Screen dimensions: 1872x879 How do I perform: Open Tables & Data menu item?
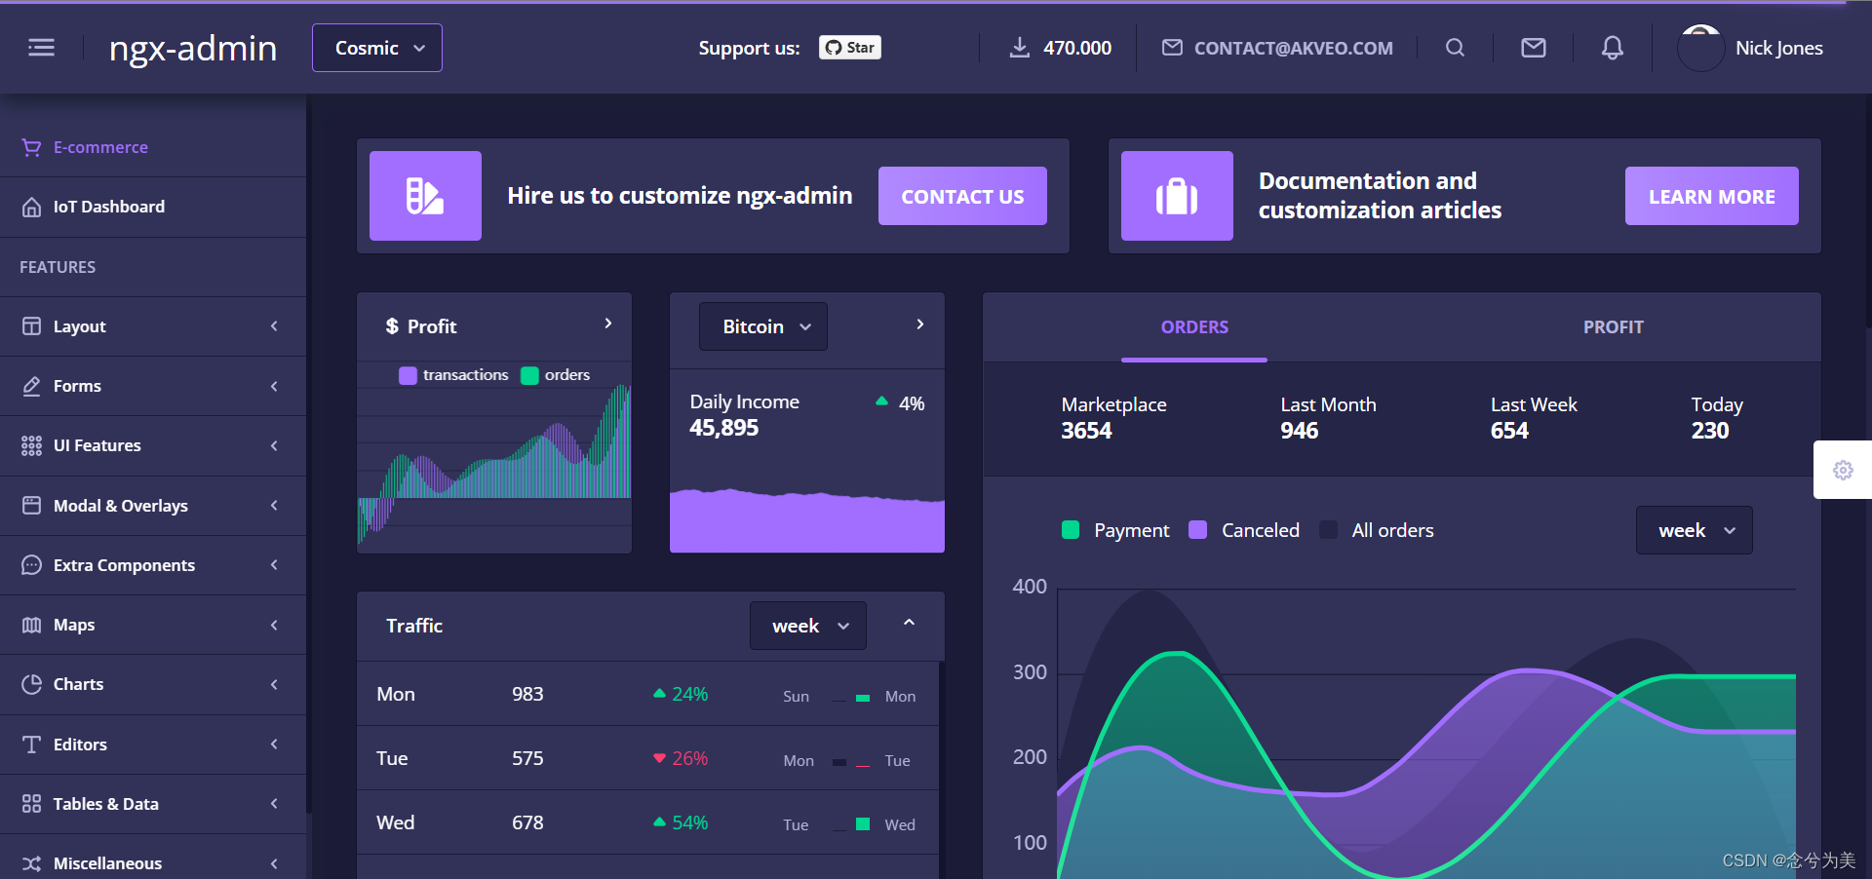click(x=153, y=804)
